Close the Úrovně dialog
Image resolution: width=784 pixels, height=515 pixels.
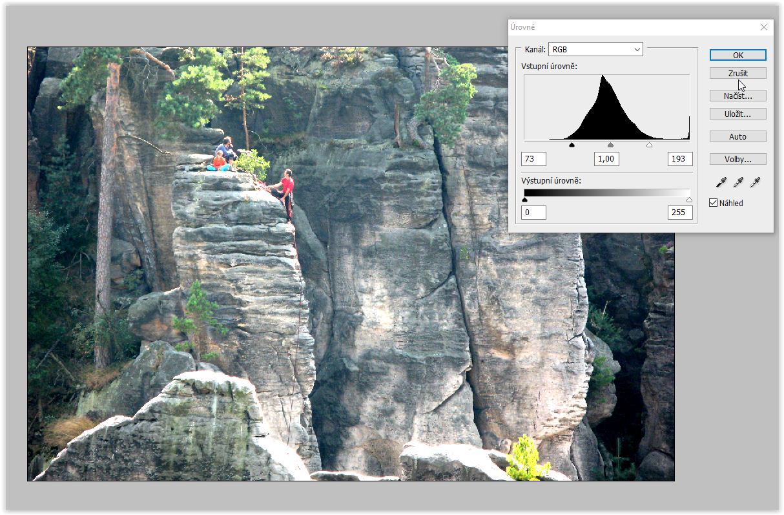pos(764,27)
